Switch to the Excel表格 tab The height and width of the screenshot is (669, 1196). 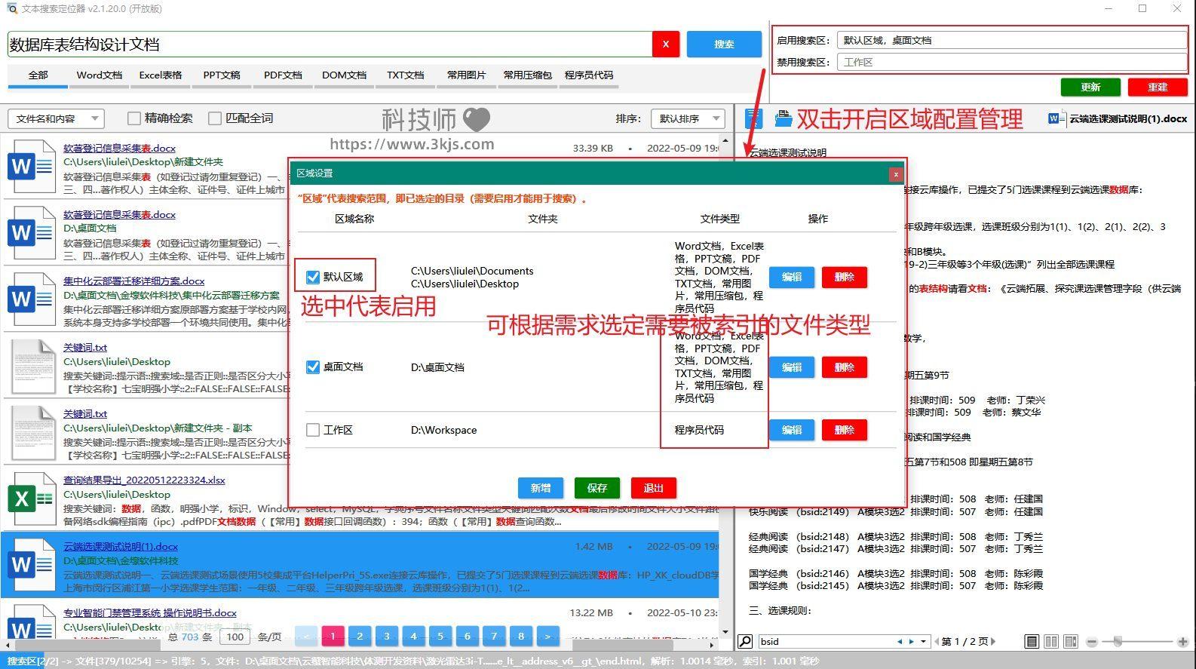(161, 75)
